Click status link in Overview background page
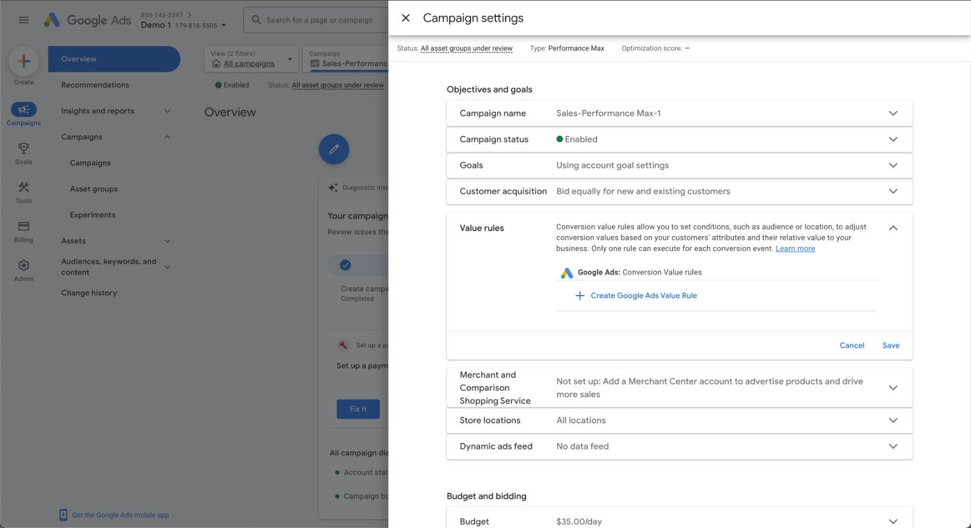971x528 pixels. (337, 86)
